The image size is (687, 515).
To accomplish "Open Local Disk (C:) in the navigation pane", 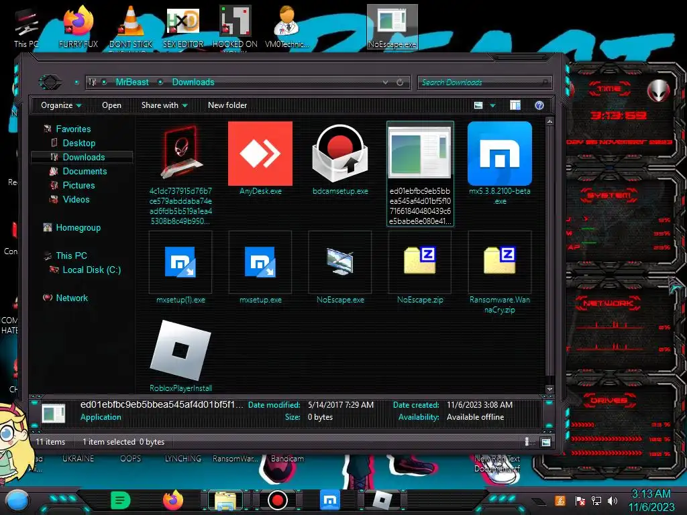I will (x=91, y=270).
